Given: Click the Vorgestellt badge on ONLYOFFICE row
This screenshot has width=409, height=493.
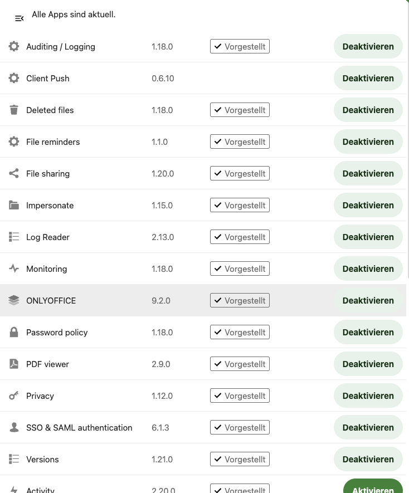Looking at the screenshot, I should tap(240, 300).
